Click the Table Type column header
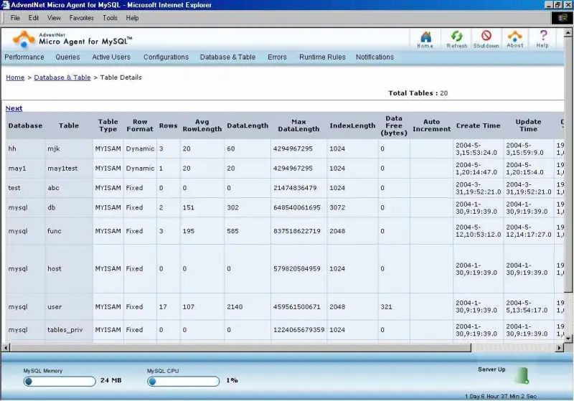This screenshot has height=401, width=574. coord(108,125)
